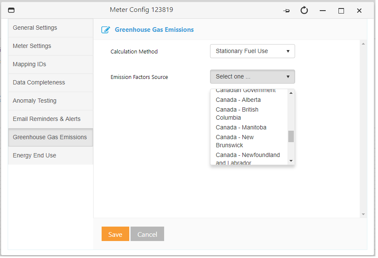Save the meter configuration

[x=115, y=234]
